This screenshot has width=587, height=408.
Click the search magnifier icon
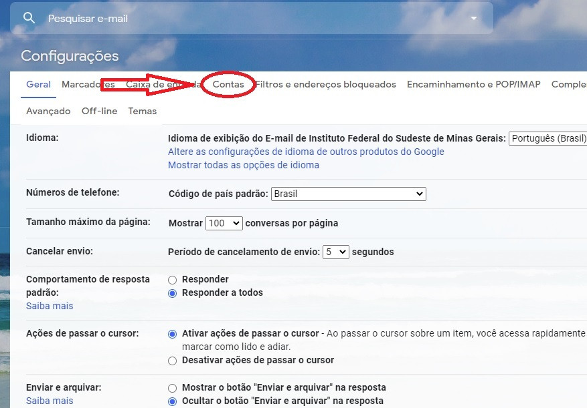click(29, 18)
